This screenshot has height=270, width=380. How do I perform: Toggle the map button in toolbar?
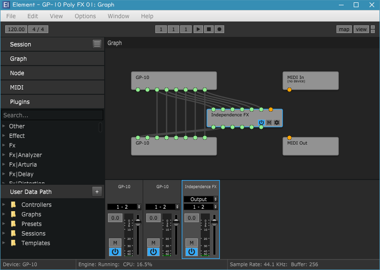344,29
